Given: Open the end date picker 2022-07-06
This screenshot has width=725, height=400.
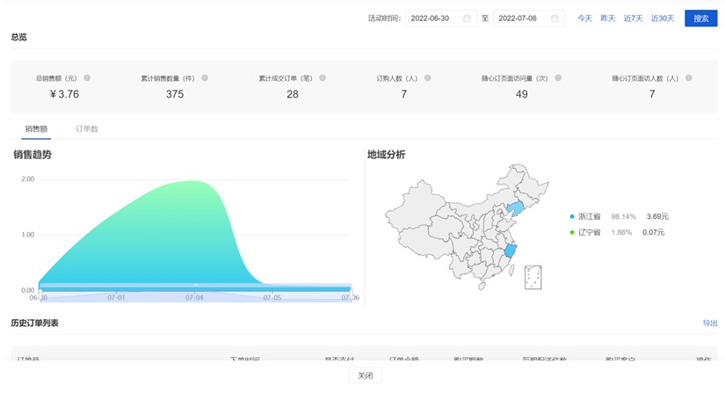Looking at the screenshot, I should tap(522, 18).
